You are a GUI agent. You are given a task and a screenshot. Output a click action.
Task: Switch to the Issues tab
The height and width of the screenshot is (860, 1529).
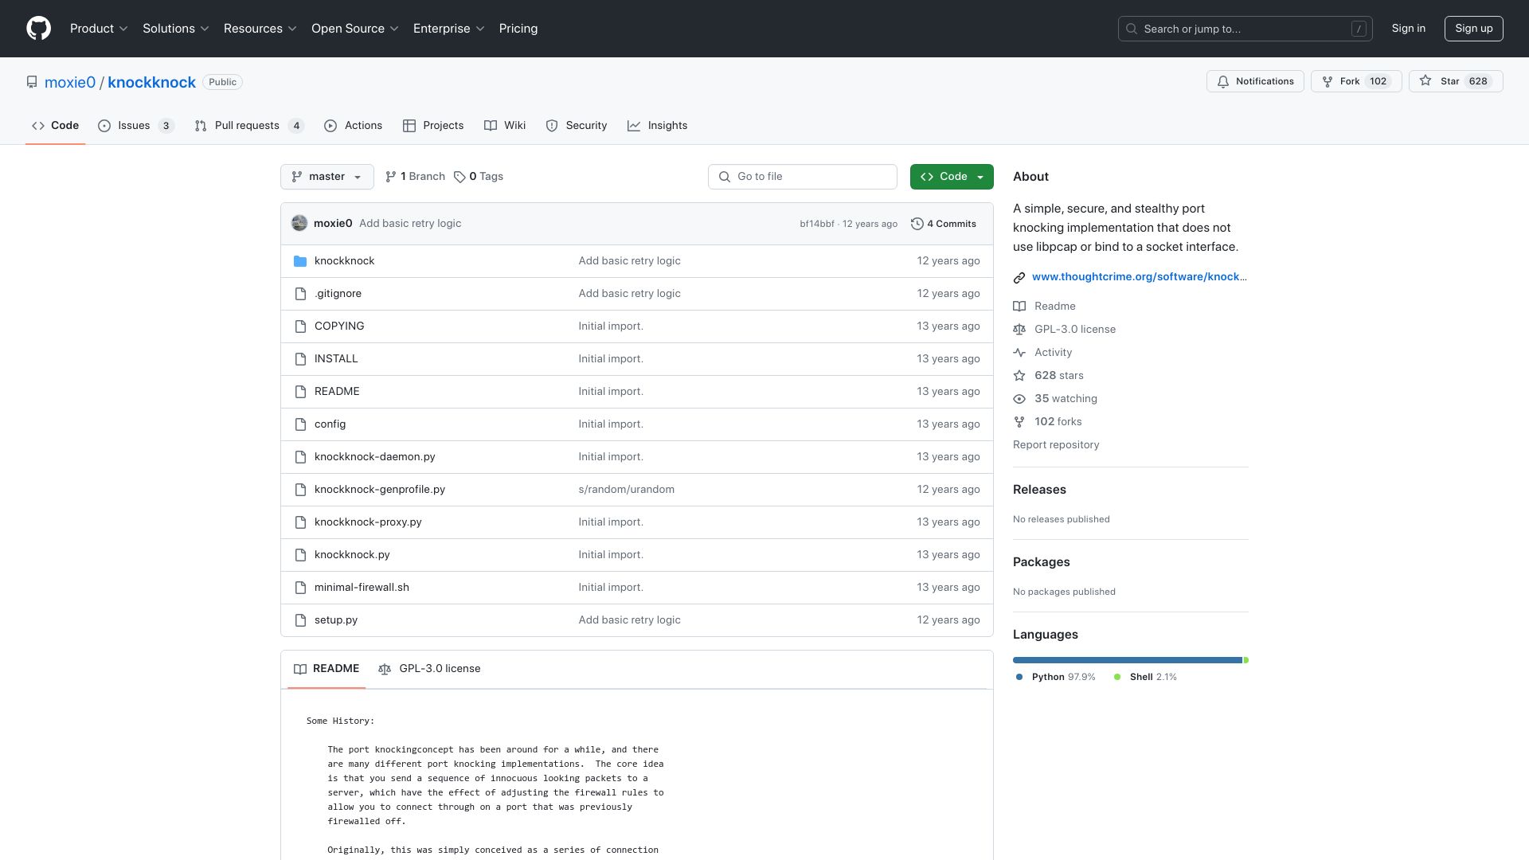pyautogui.click(x=135, y=126)
